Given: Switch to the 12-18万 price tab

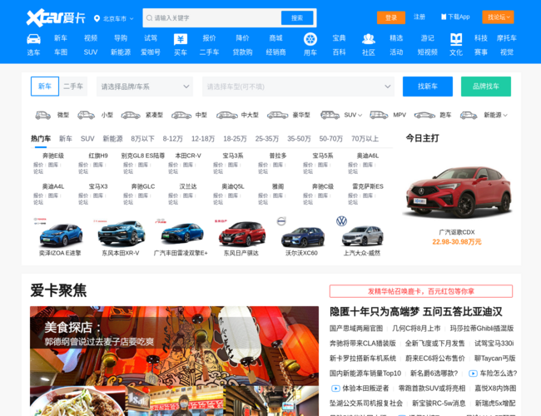Looking at the screenshot, I should tap(203, 139).
